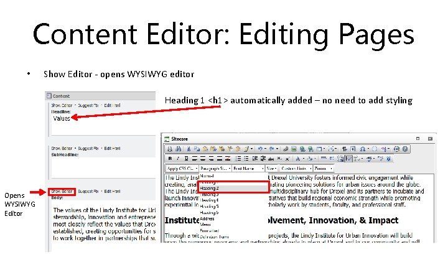Collapse the Content section header
448x280 pixels.
pyautogui.click(x=100, y=96)
